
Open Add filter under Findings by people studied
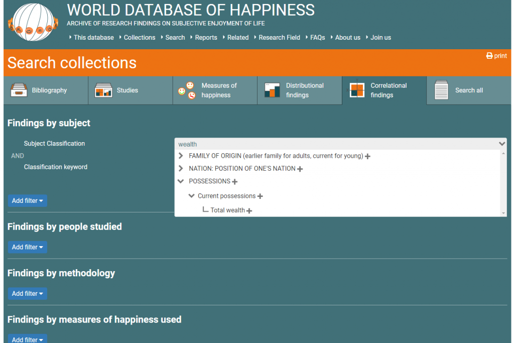(x=27, y=247)
